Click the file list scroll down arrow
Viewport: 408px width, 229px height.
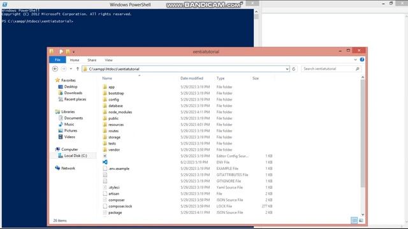[x=363, y=215]
